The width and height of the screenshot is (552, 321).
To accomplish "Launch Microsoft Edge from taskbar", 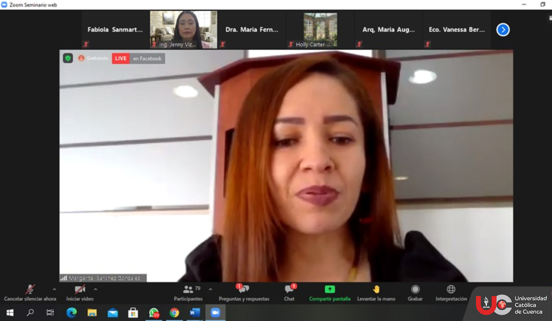I will coord(72,313).
